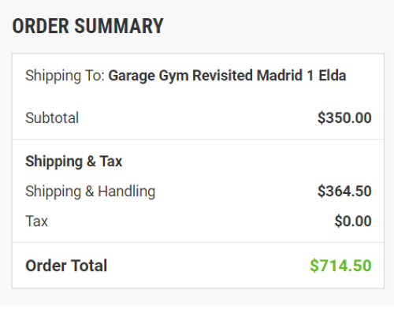Screen dimensions: 394x309
Task: Click the word 'Total' in bottom row
Action: (89, 266)
